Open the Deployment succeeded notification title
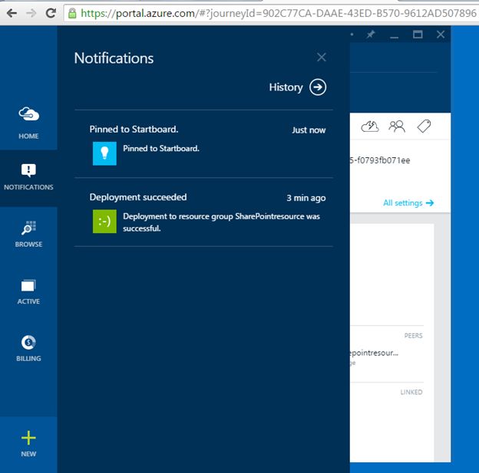Screen dimensions: 479x473 click(x=138, y=197)
